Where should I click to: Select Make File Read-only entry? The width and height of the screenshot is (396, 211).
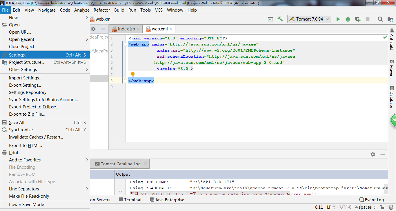[45, 196]
